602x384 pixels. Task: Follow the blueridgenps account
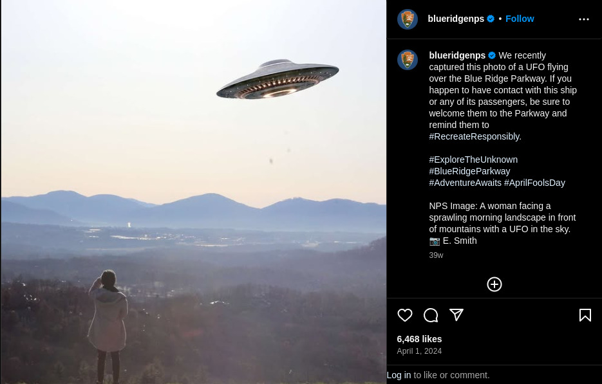520,19
